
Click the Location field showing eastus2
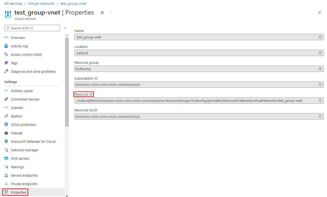click(199, 53)
